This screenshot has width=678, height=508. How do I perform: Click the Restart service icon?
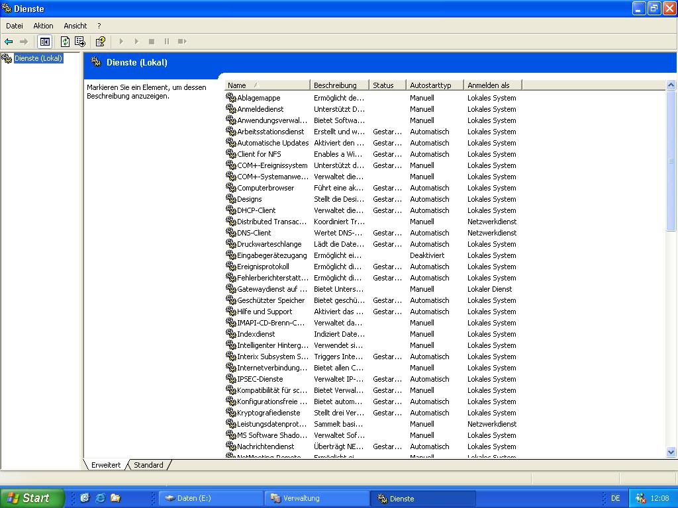(x=182, y=42)
